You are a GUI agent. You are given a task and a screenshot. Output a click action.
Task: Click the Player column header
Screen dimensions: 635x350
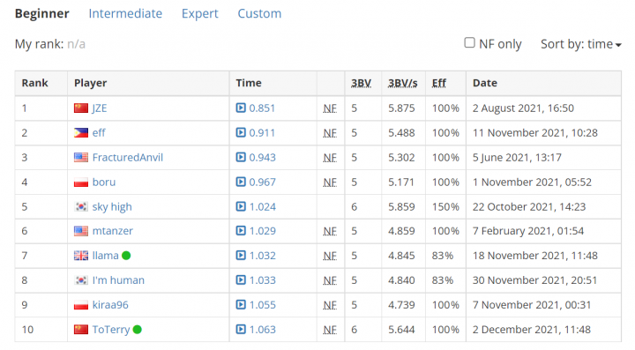[x=90, y=83]
